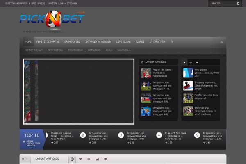This screenshot has height=164, width=246.
Task: Open thumbnail for Εκτιμήσεις (4/6) latest article
Action: [x=146, y=111]
